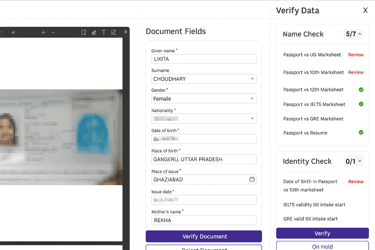Click inside the Given name field
The width and height of the screenshot is (375, 250).
tap(204, 59)
